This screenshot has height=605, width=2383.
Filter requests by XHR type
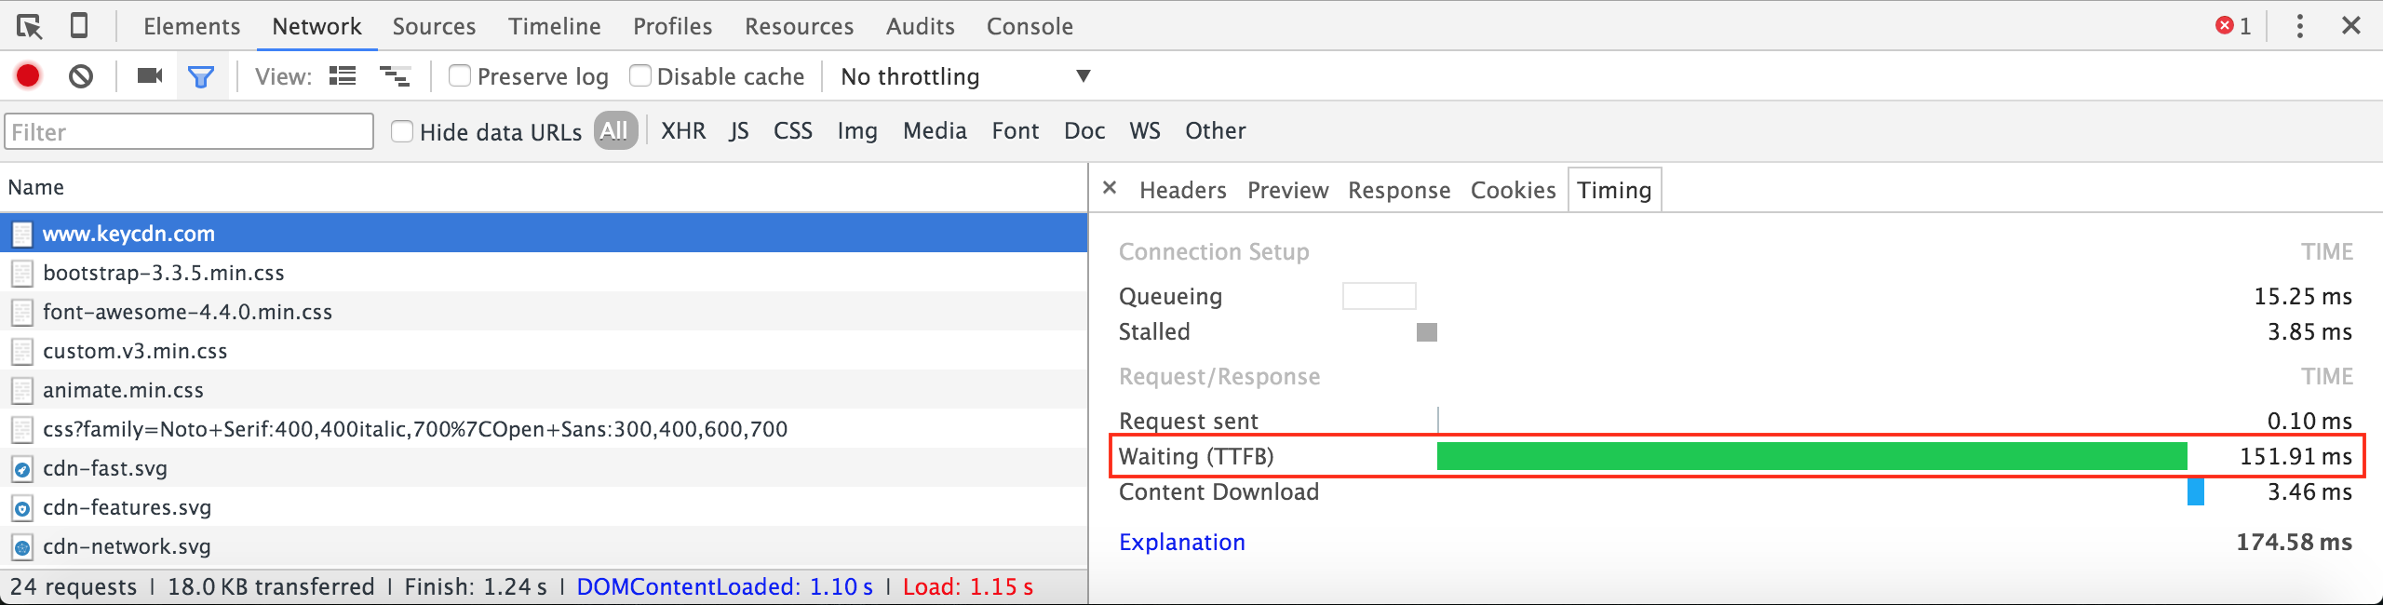(683, 131)
